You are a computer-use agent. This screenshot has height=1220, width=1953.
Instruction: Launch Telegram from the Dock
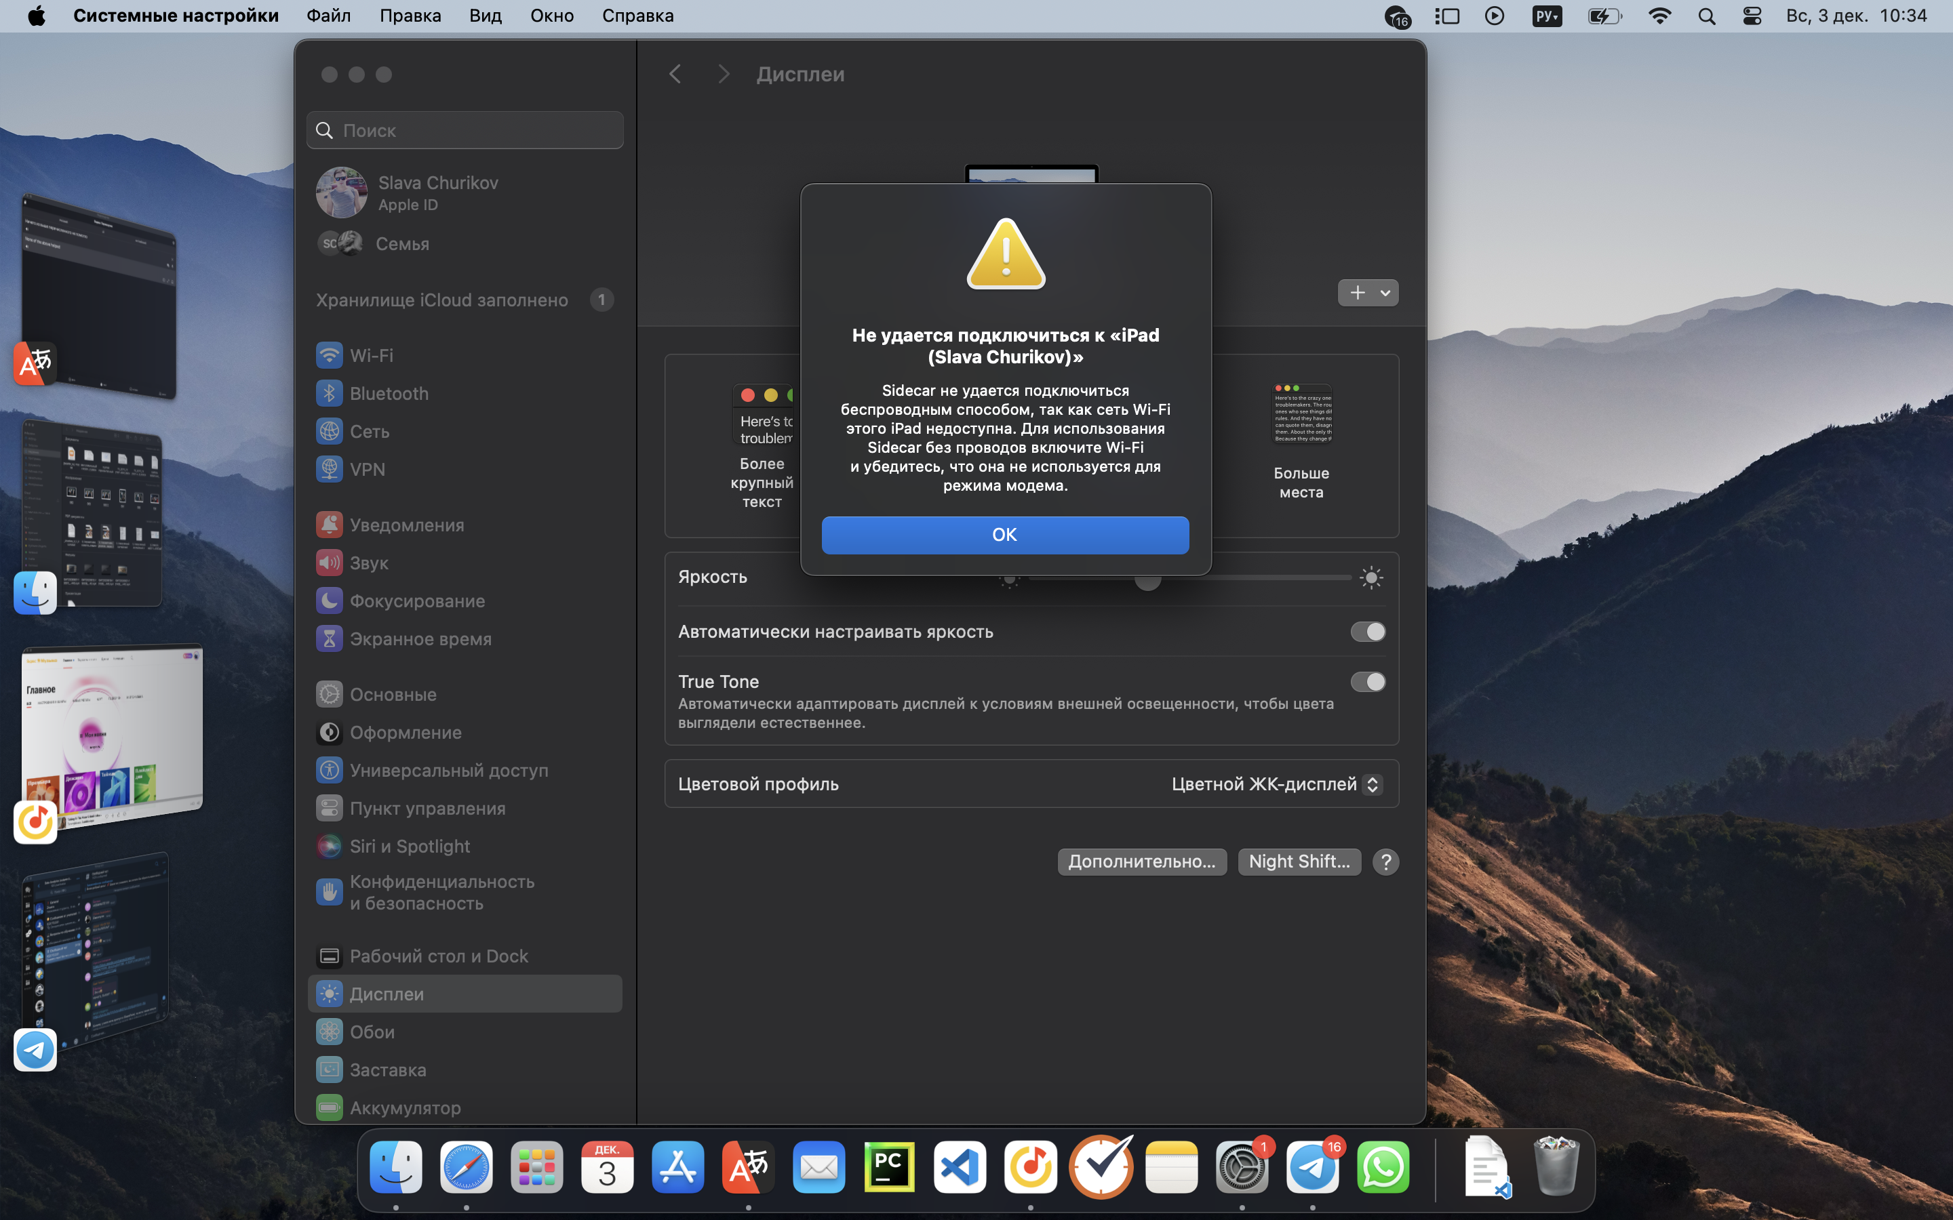coord(1312,1166)
